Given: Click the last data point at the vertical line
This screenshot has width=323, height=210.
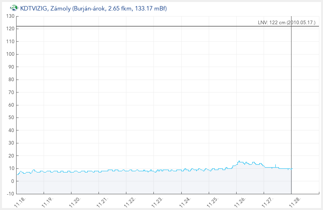Looking at the screenshot, I should (x=291, y=168).
